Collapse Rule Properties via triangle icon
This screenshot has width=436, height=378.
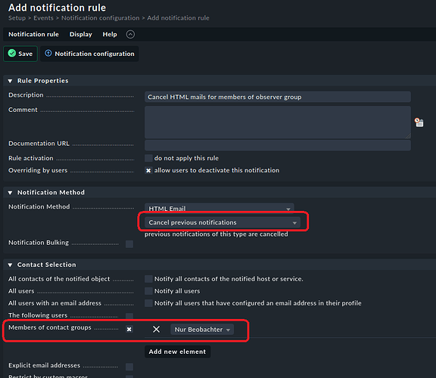pyautogui.click(x=11, y=81)
